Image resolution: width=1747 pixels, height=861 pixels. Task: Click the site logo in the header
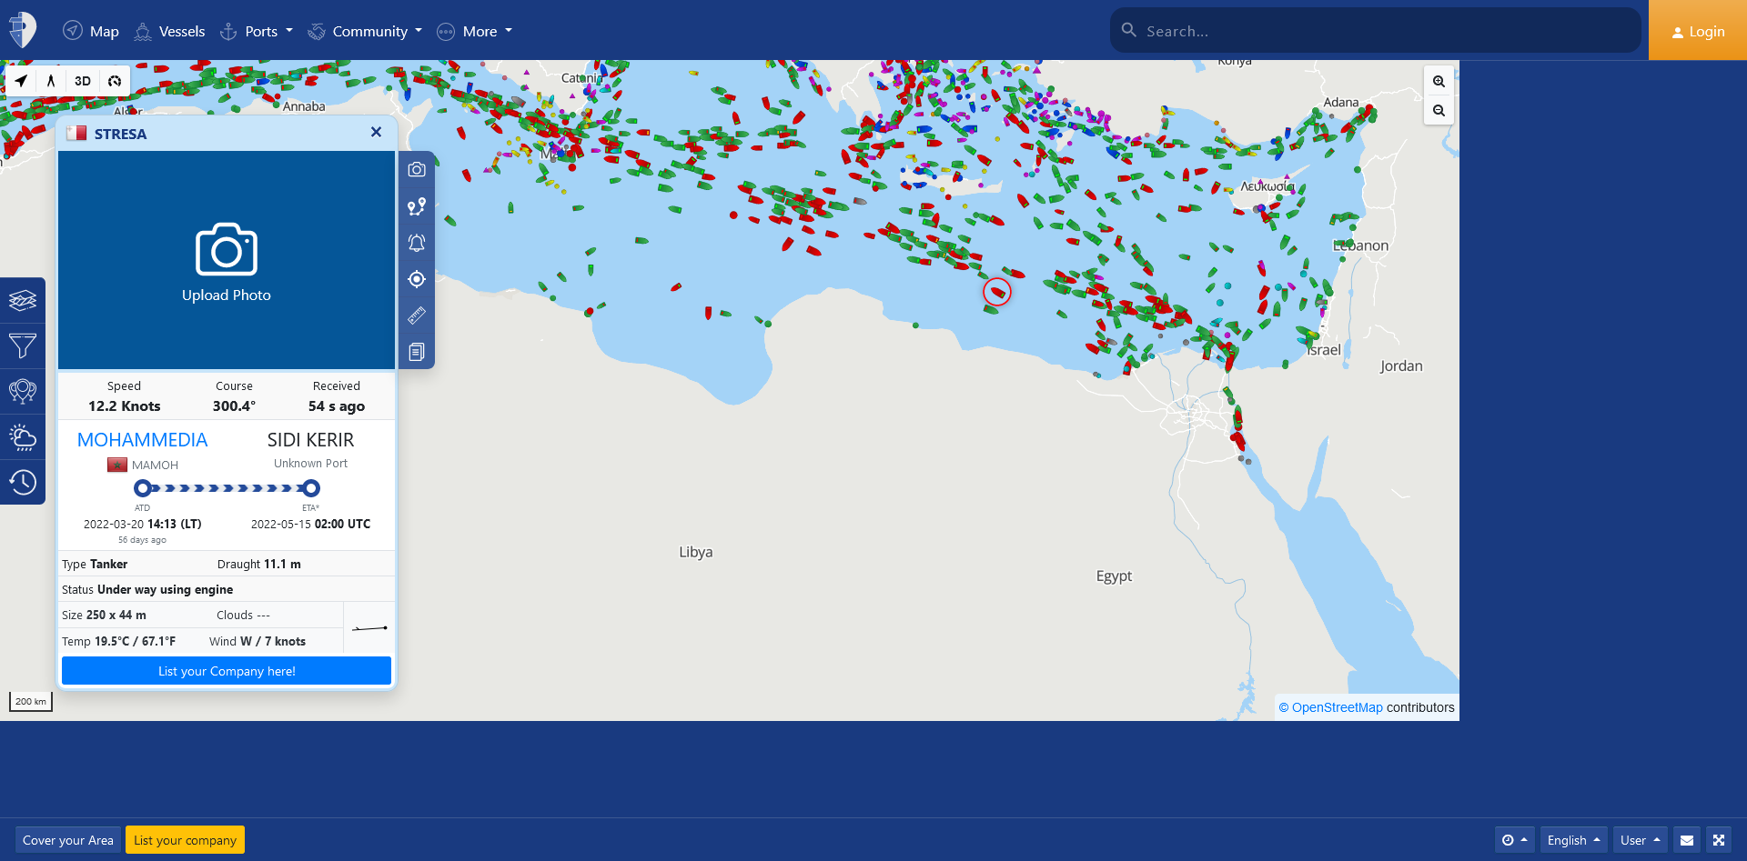(x=23, y=30)
